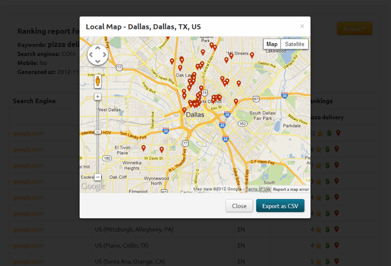Click the google.com link in the ranking 6 row
This screenshot has width=391, height=266.
pyautogui.click(x=28, y=149)
